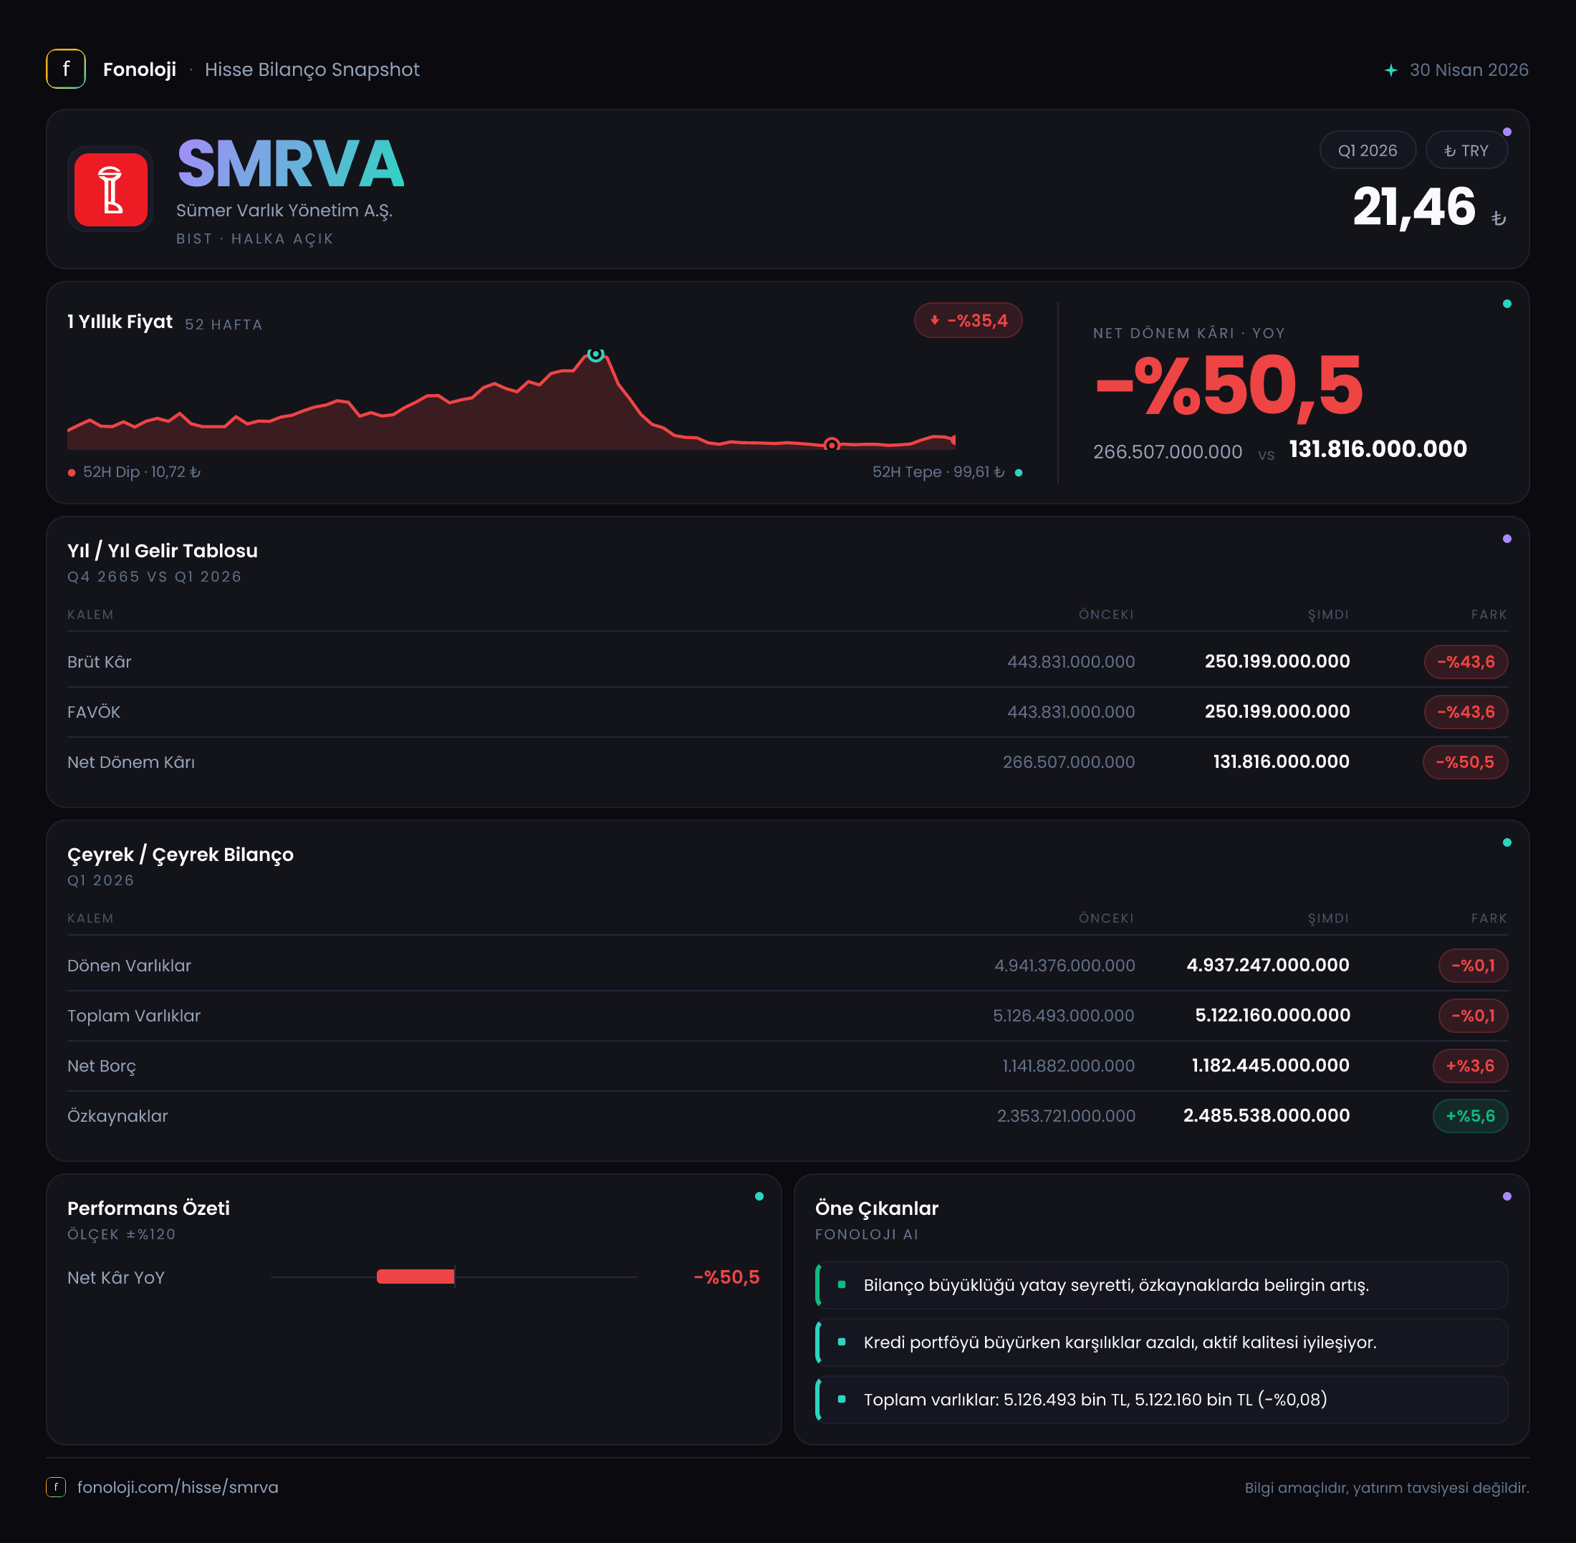Click the -%35,4 yearly change badge

[x=969, y=321]
